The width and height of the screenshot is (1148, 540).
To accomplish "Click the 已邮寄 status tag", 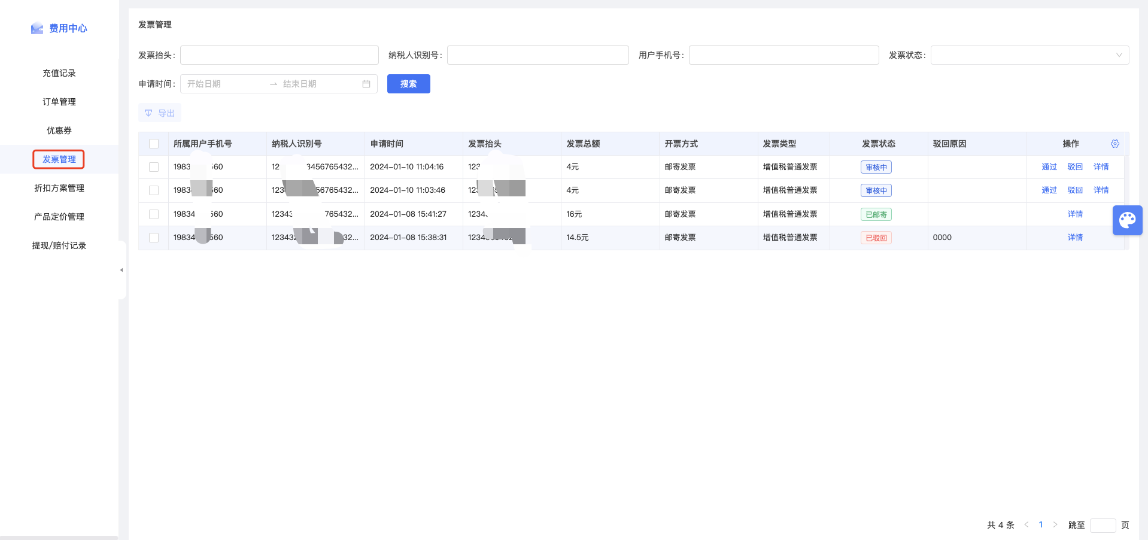I will [x=876, y=214].
